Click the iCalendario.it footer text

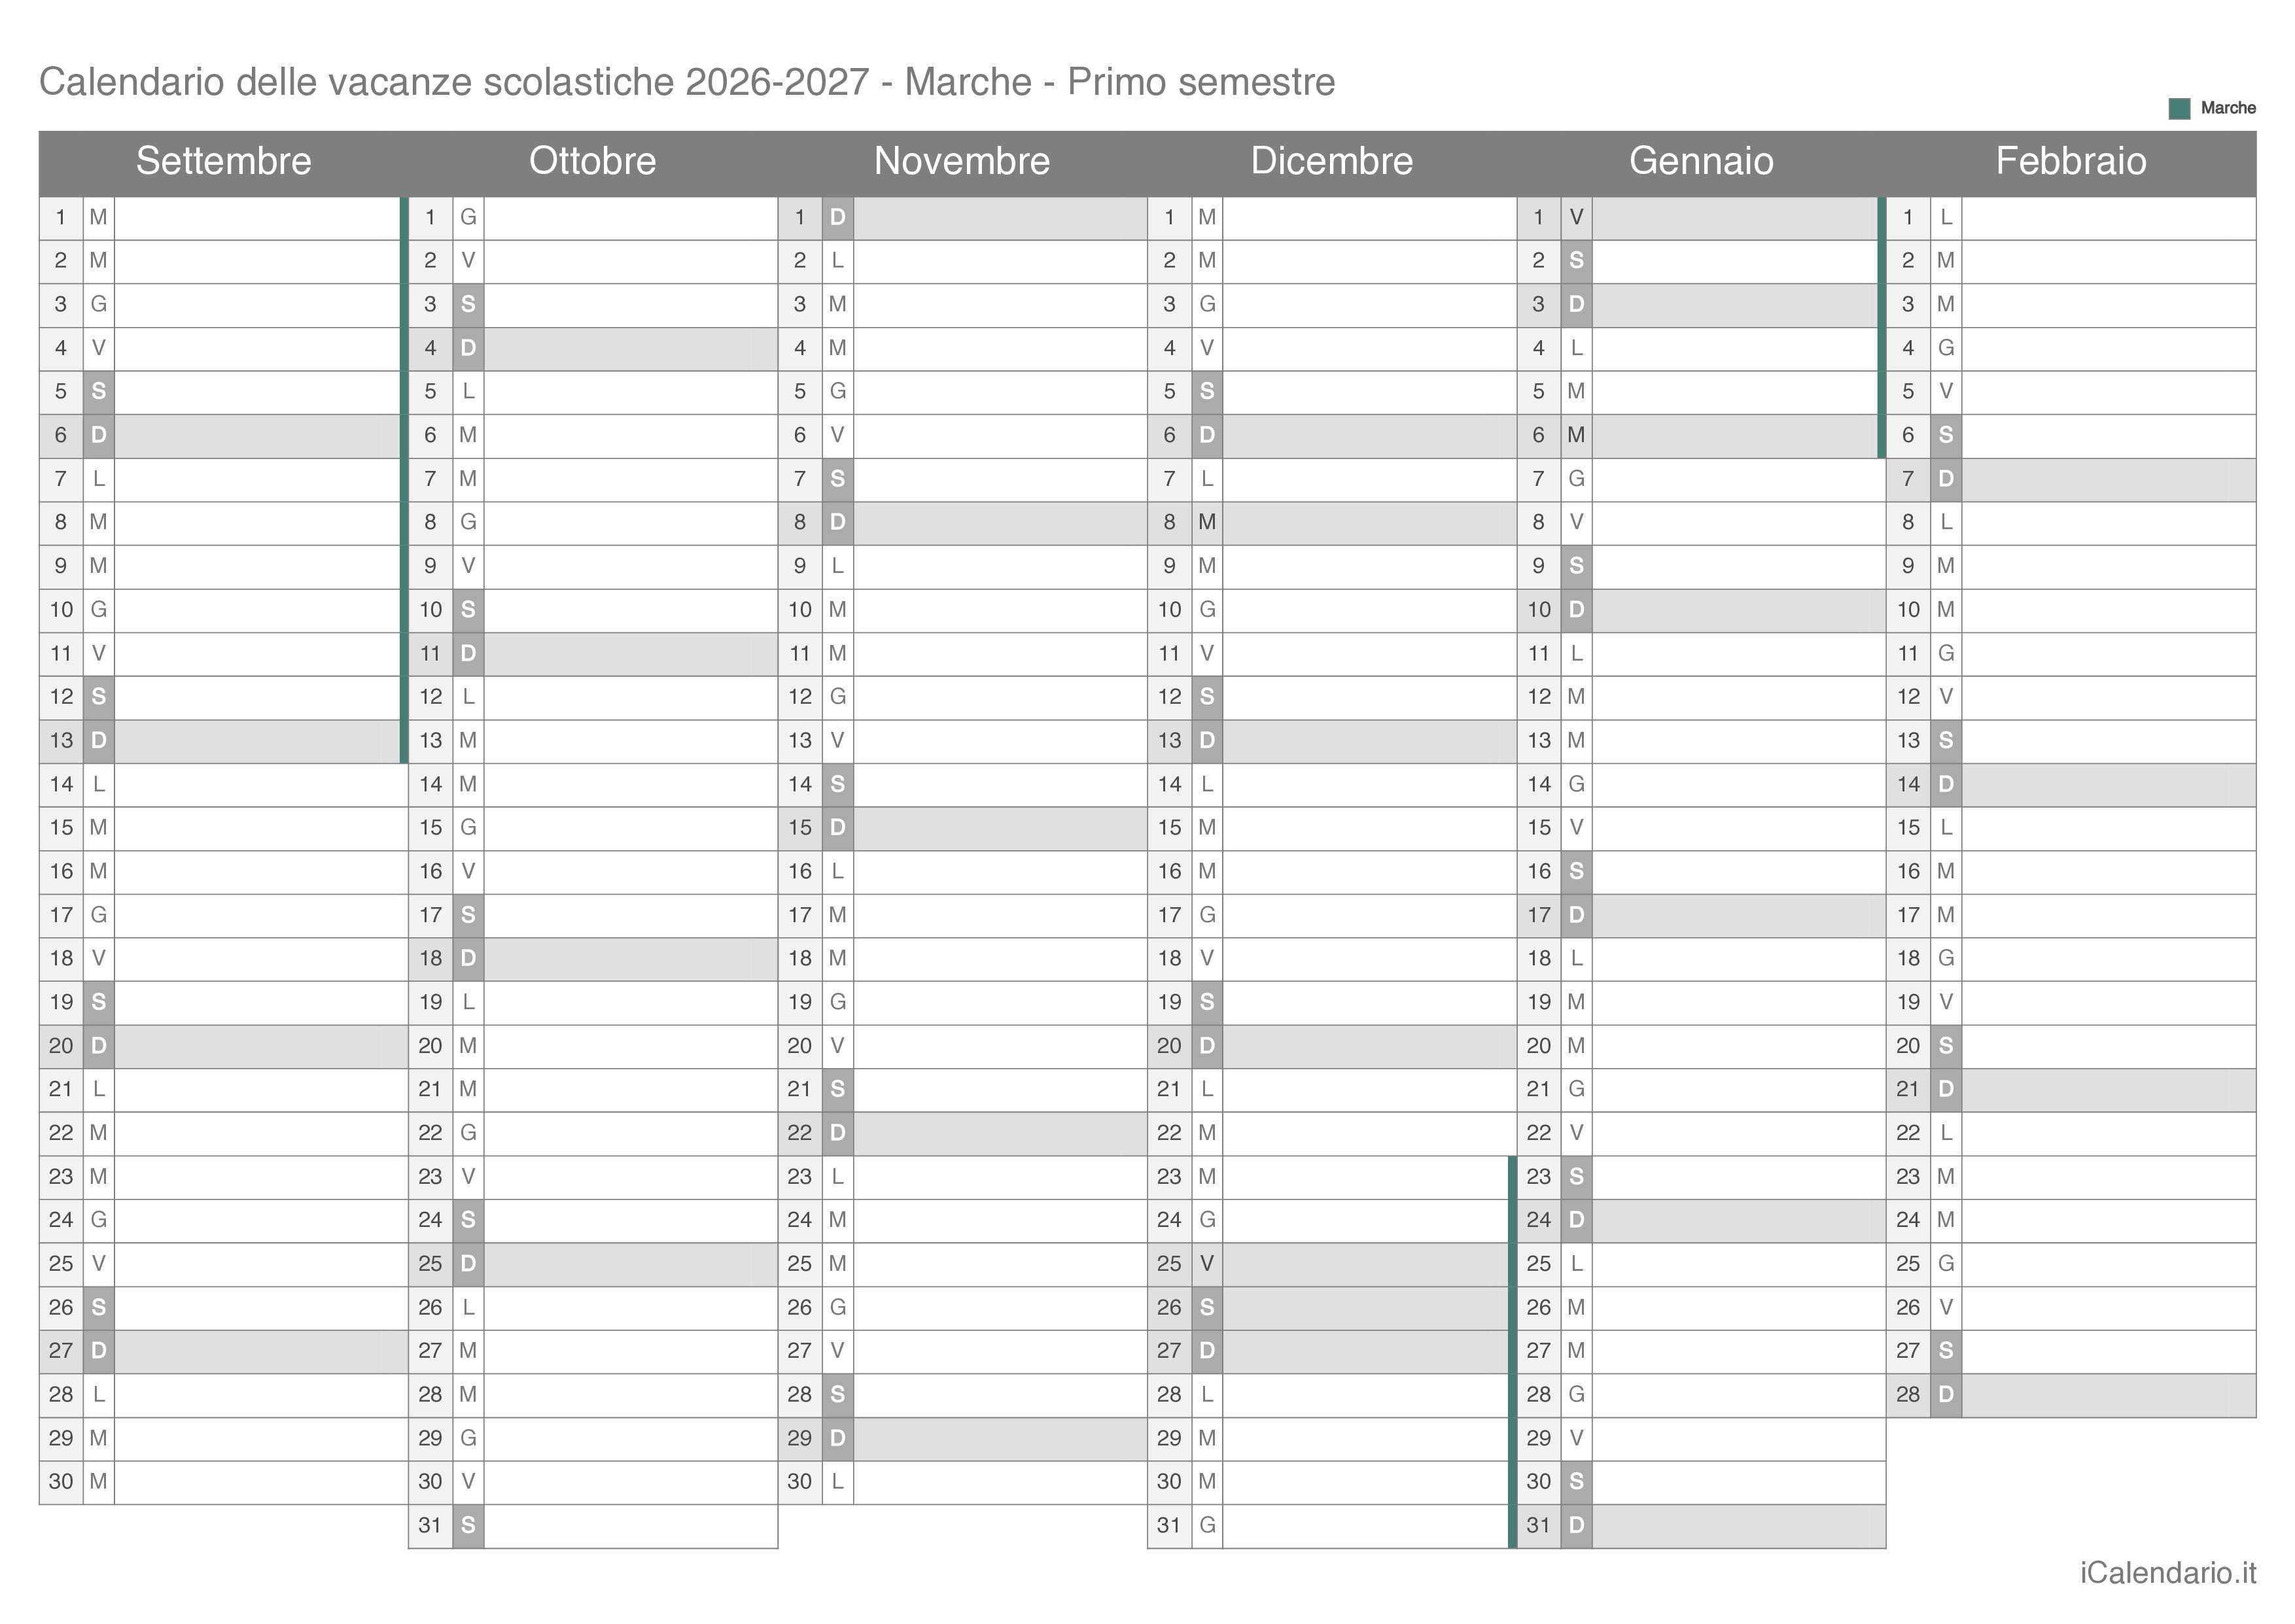(2168, 1573)
